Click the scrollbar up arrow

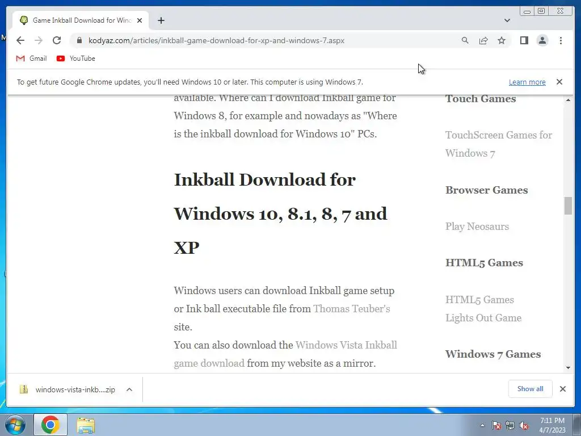click(x=568, y=100)
